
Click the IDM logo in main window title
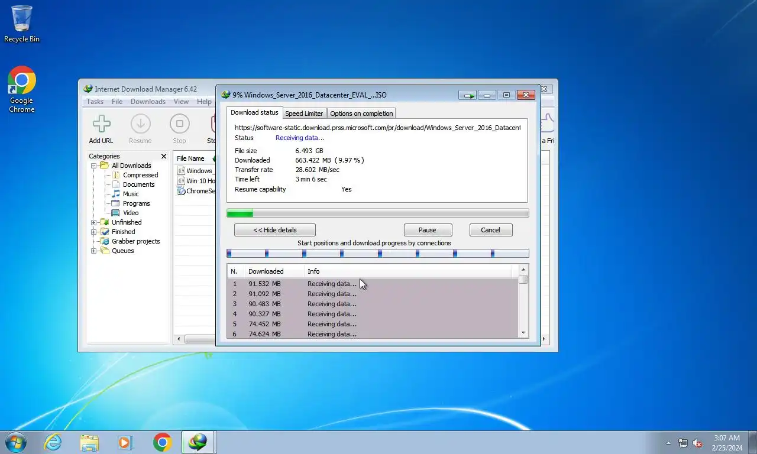pyautogui.click(x=88, y=89)
